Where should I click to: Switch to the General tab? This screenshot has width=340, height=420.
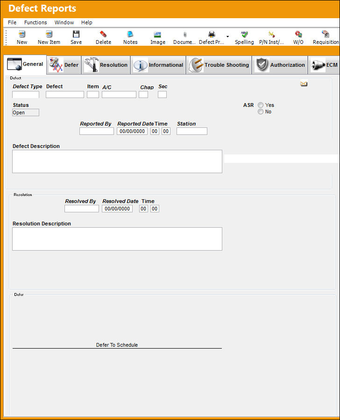tap(25, 64)
